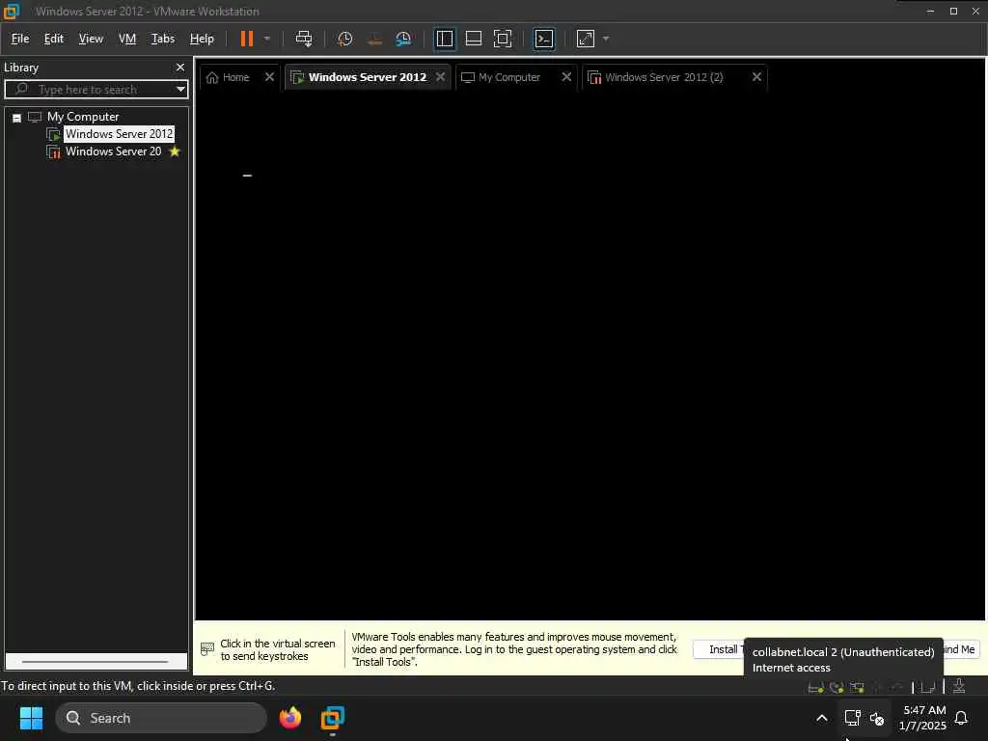
Task: Toggle console view button
Action: [544, 39]
